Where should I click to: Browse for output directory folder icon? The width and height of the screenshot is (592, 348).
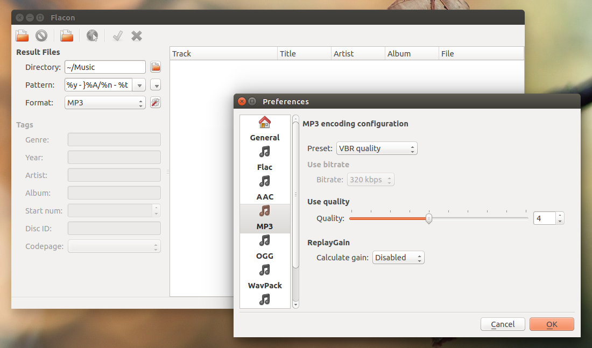tap(156, 67)
